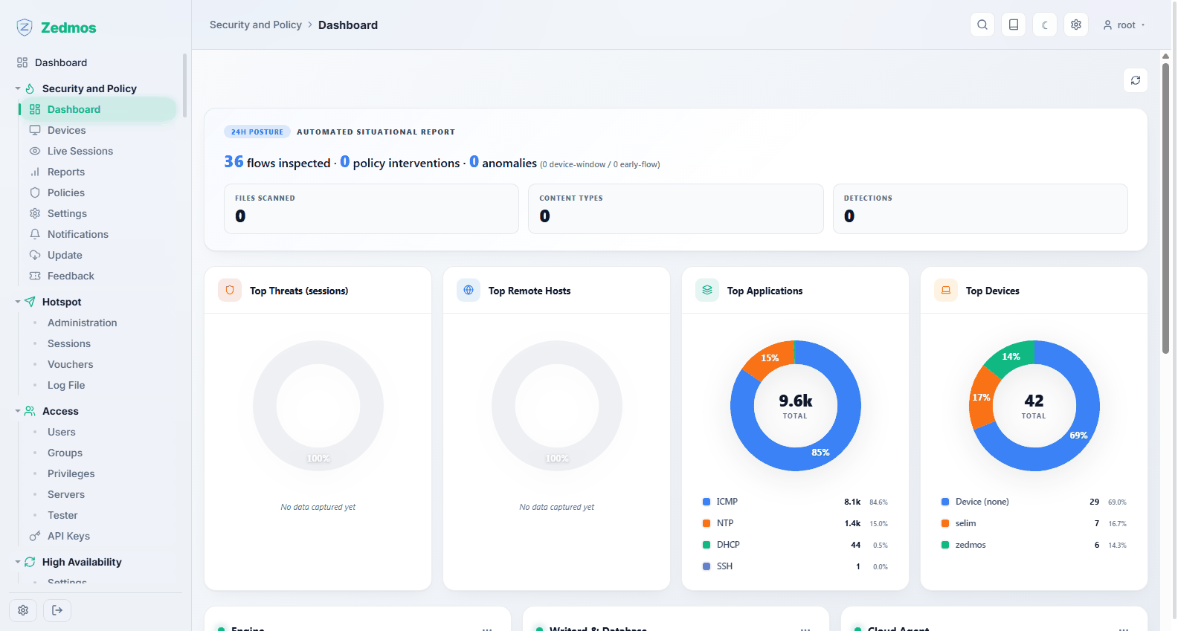1178x631 pixels.
Task: Select the Device (none) legend row
Action: coord(1034,502)
